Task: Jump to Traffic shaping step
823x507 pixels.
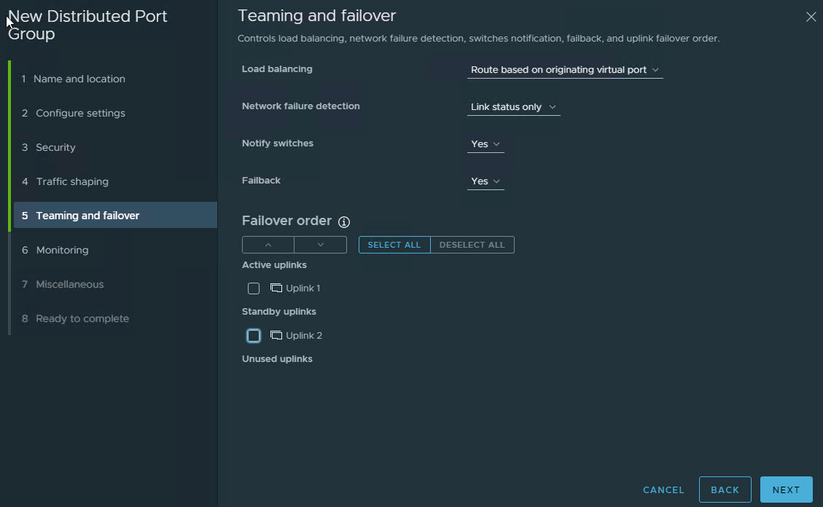Action: [x=72, y=181]
